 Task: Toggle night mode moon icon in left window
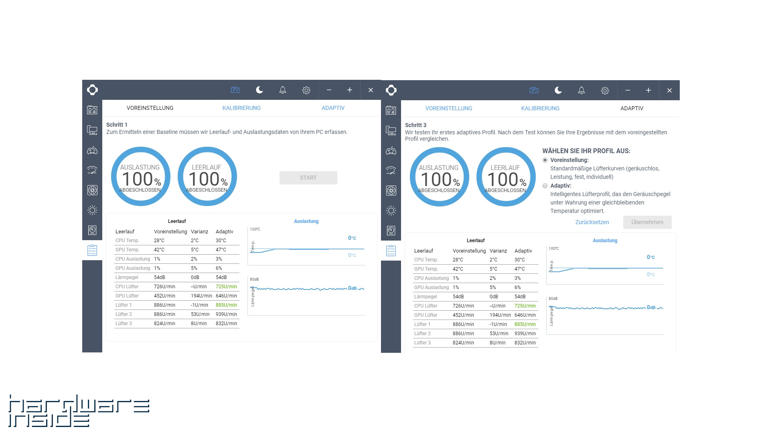click(x=259, y=90)
